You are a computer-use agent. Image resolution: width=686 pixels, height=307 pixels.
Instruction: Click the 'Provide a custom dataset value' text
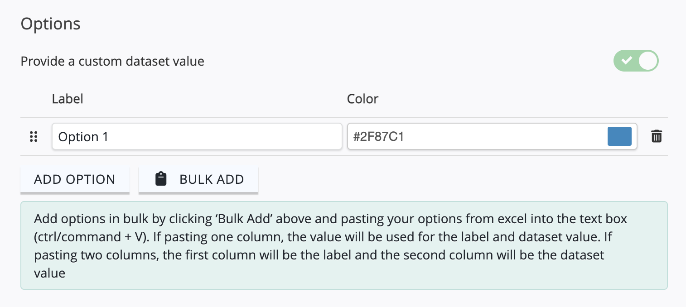pyautogui.click(x=112, y=61)
